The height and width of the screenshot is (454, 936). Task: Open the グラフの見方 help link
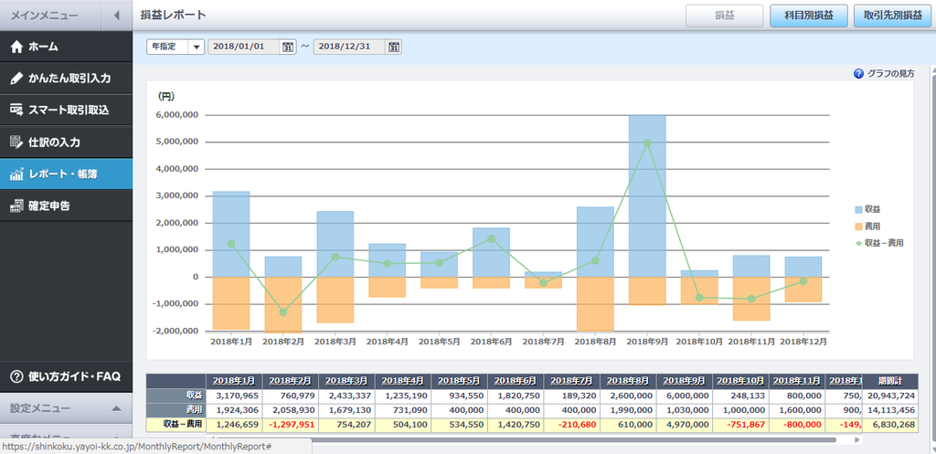[x=890, y=74]
